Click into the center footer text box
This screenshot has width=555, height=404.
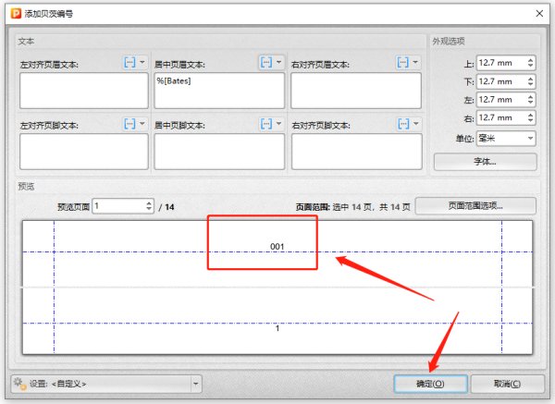pyautogui.click(x=219, y=152)
